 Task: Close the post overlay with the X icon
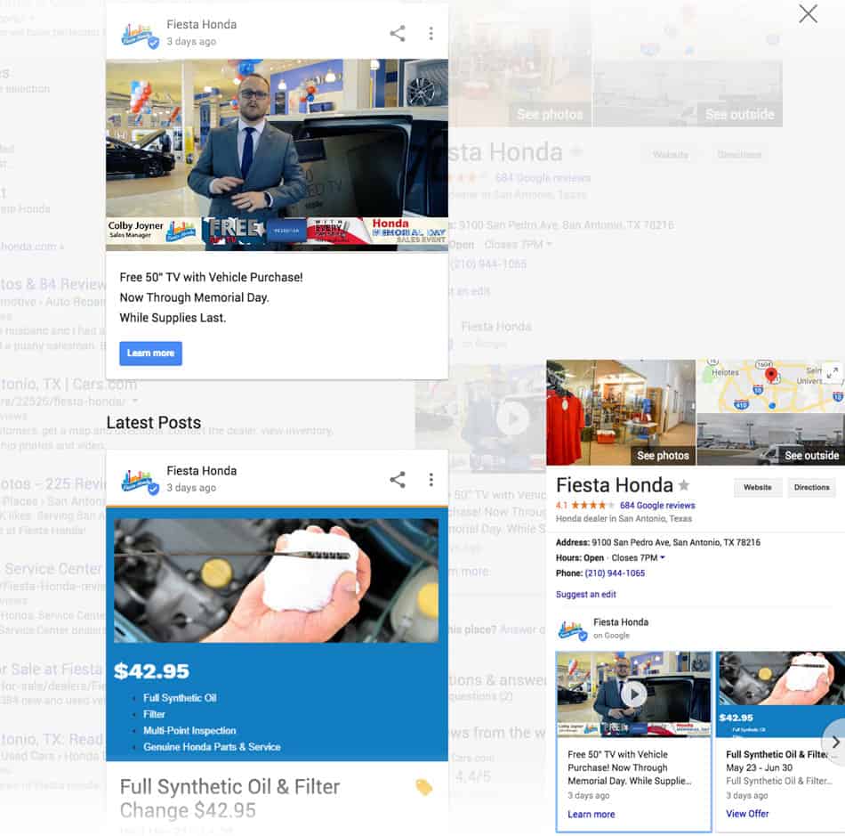(x=808, y=13)
